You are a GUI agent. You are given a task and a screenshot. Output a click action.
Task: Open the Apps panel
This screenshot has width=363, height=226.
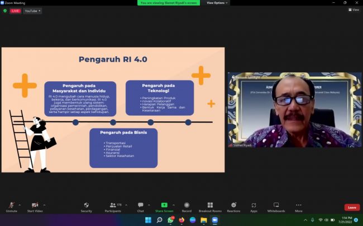254,207
